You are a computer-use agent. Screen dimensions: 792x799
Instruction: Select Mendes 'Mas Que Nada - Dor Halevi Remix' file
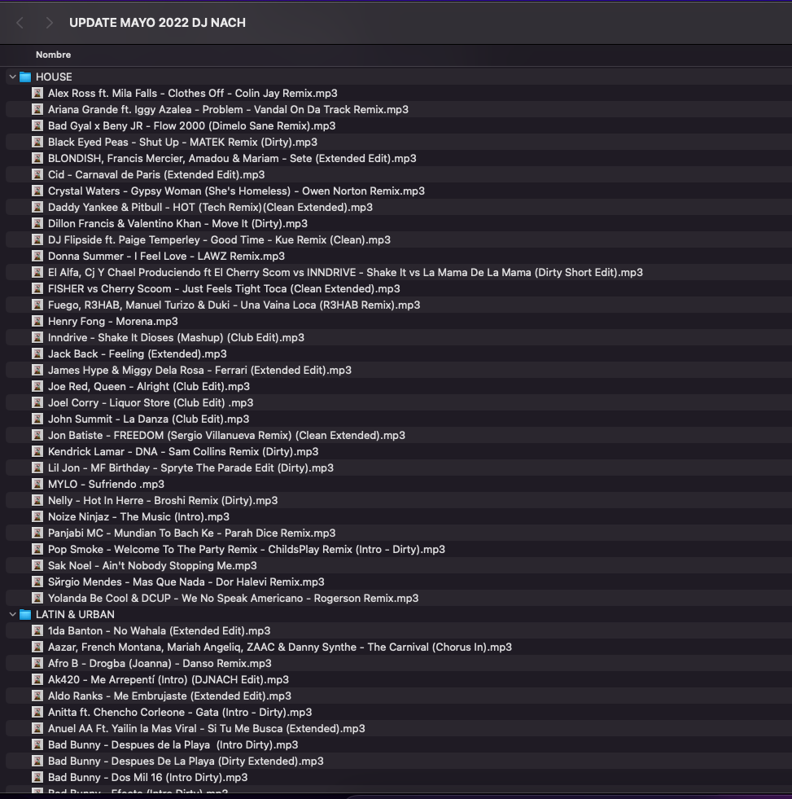pyautogui.click(x=186, y=582)
